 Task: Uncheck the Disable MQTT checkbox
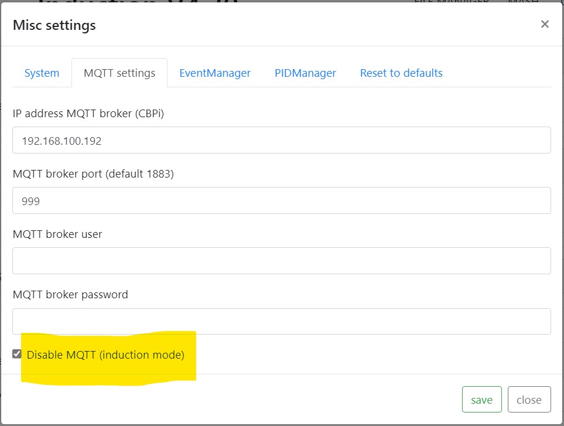(17, 354)
